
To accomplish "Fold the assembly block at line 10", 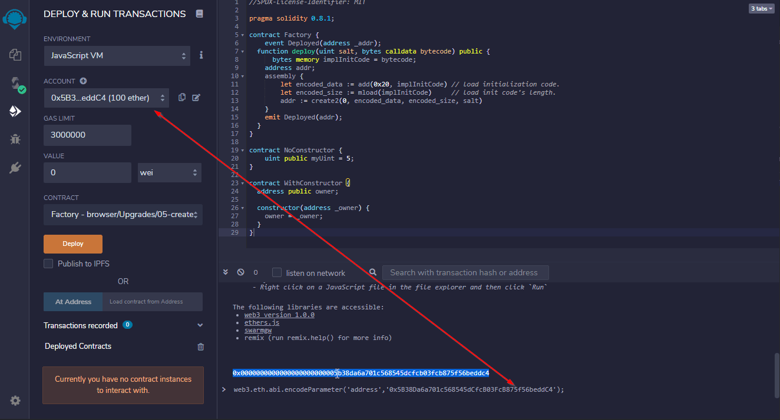I will 243,76.
